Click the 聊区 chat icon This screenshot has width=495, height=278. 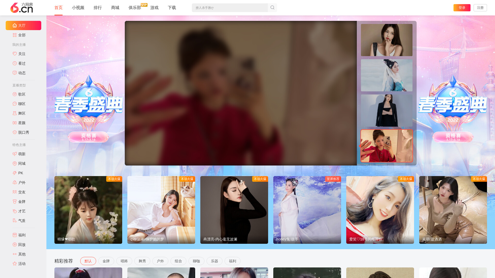point(15,104)
